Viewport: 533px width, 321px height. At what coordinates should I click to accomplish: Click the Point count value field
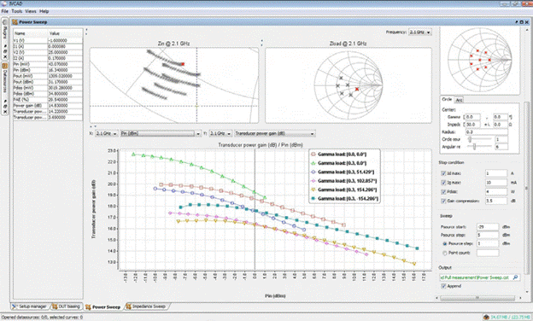point(488,253)
